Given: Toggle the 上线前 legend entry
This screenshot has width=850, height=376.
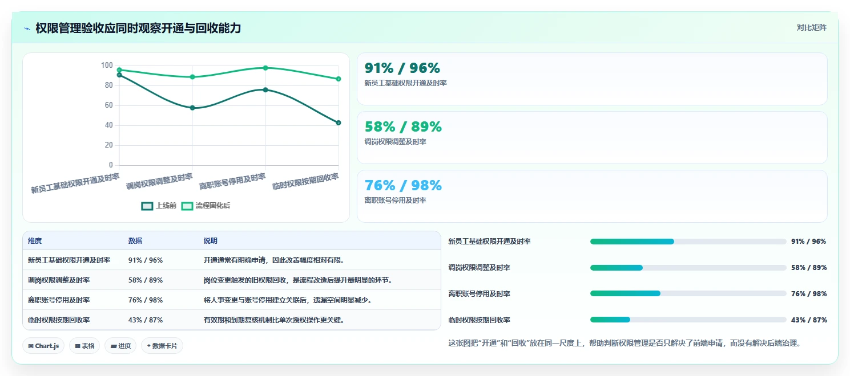Looking at the screenshot, I should (159, 206).
